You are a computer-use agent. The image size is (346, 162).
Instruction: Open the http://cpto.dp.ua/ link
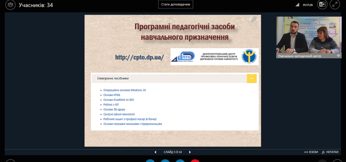pyautogui.click(x=139, y=57)
